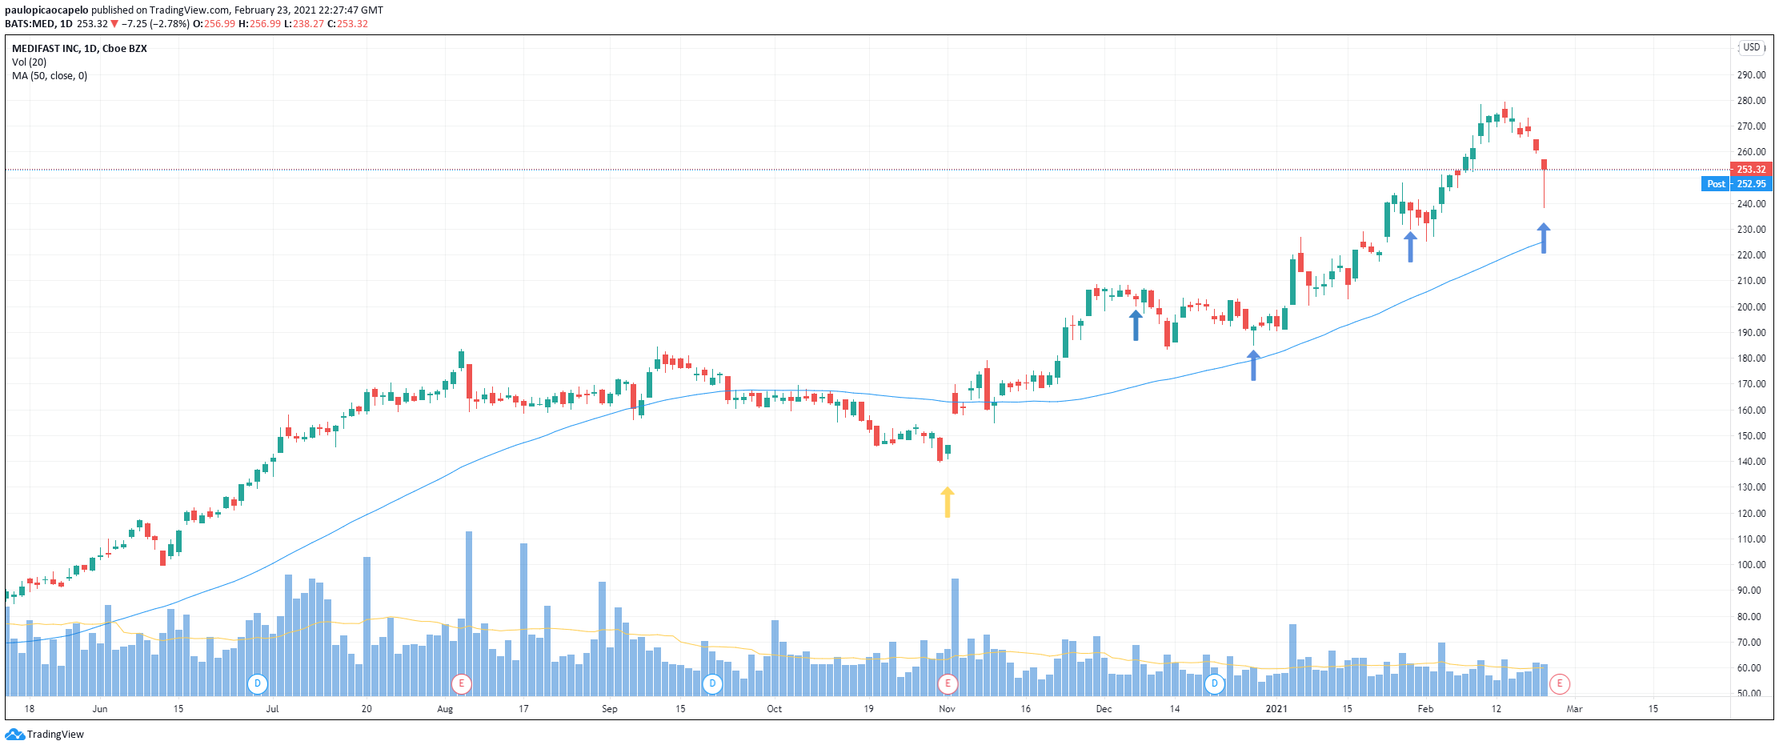Click the 2021 date axis label

1276,709
